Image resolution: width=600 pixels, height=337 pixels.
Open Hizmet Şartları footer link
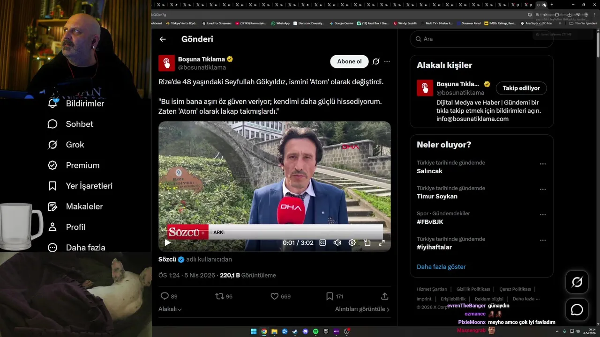pos(432,289)
